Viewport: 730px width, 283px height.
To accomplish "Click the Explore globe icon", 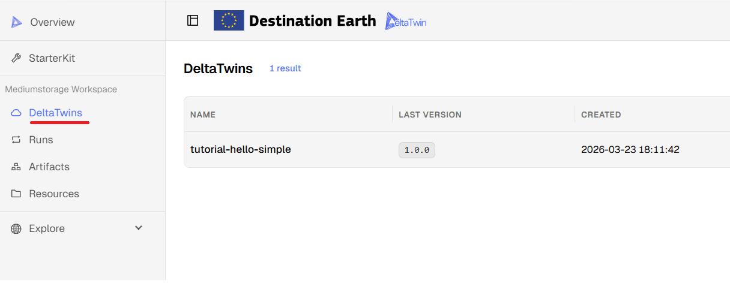I will coord(16,228).
